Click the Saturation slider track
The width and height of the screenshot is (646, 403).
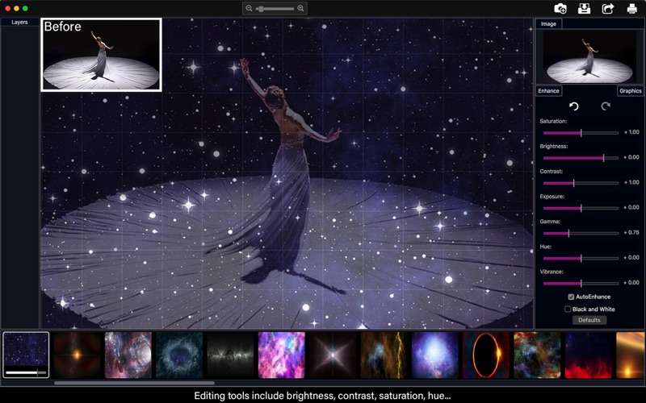pos(581,133)
